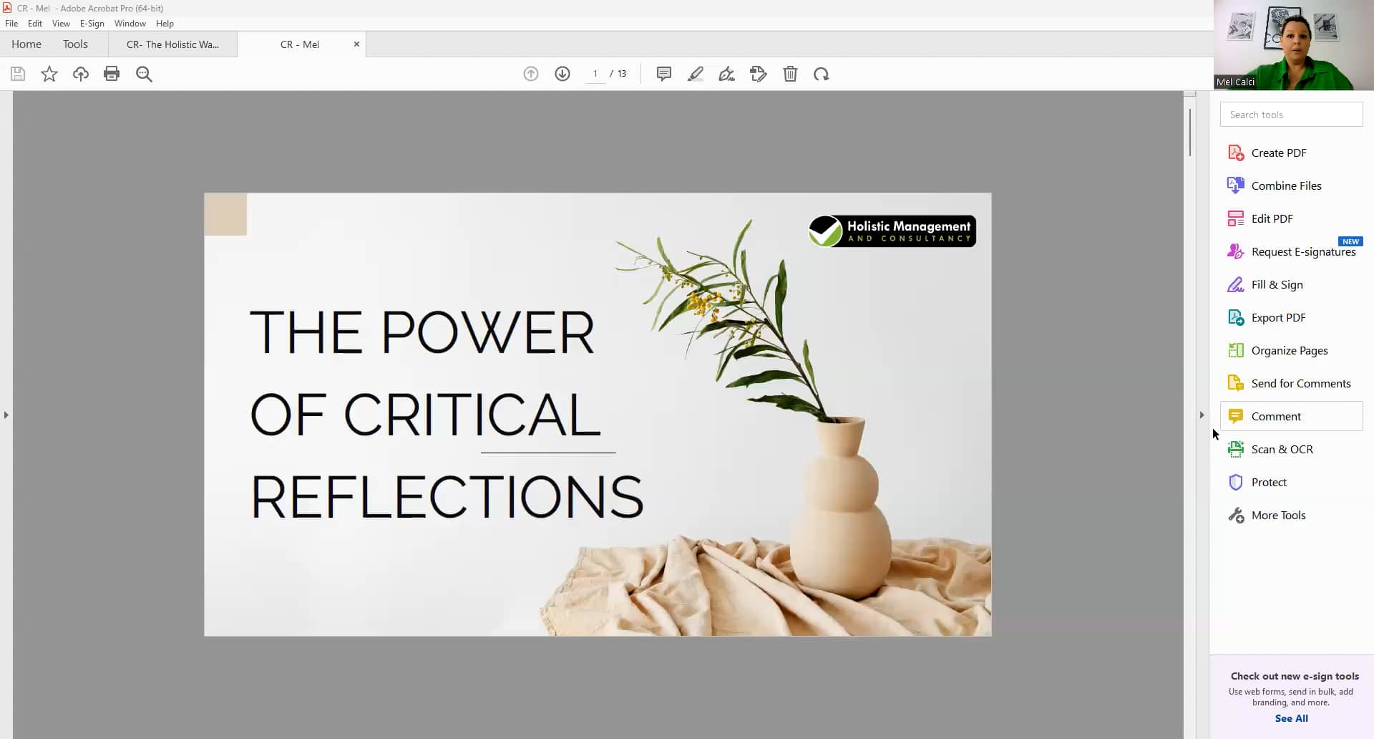
Task: Launch Scan & OCR tool
Action: click(1282, 449)
